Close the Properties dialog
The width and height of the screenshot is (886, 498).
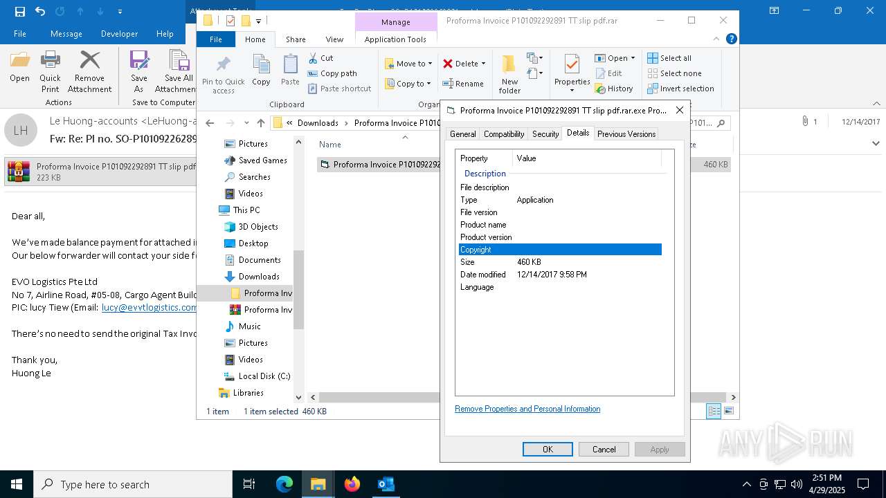(x=679, y=110)
